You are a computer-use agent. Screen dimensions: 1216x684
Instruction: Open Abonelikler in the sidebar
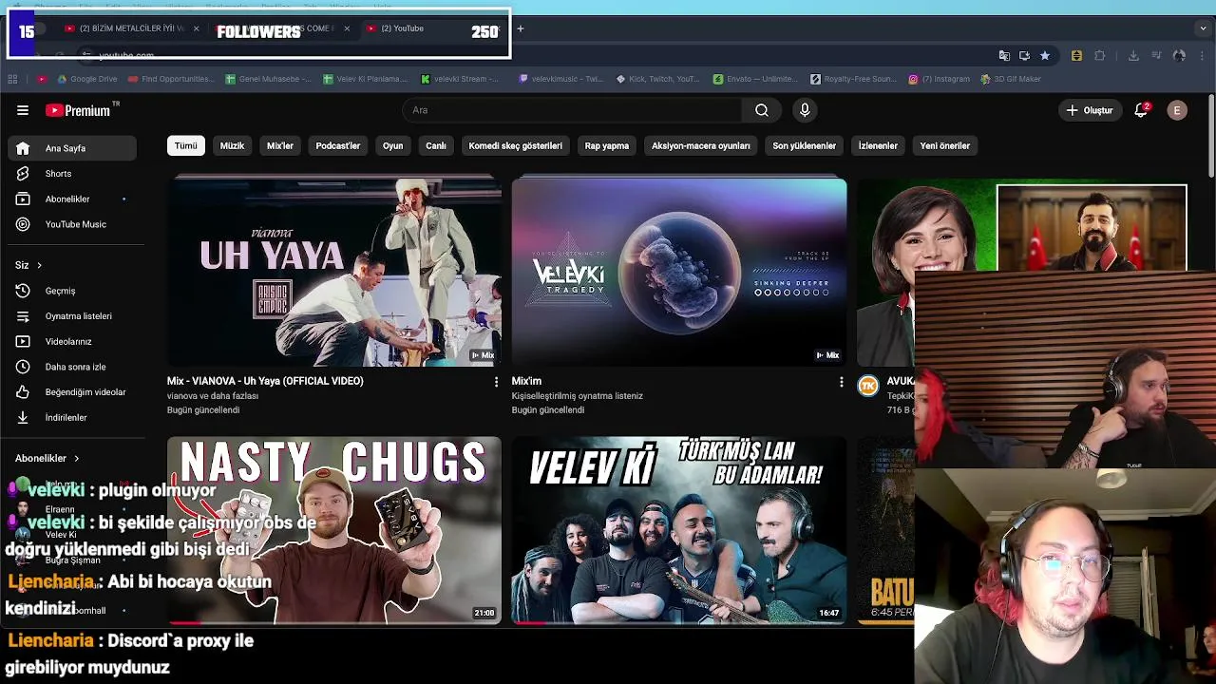pos(72,199)
